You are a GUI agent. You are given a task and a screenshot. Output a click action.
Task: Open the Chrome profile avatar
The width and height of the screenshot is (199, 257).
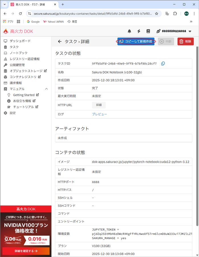tap(186, 14)
